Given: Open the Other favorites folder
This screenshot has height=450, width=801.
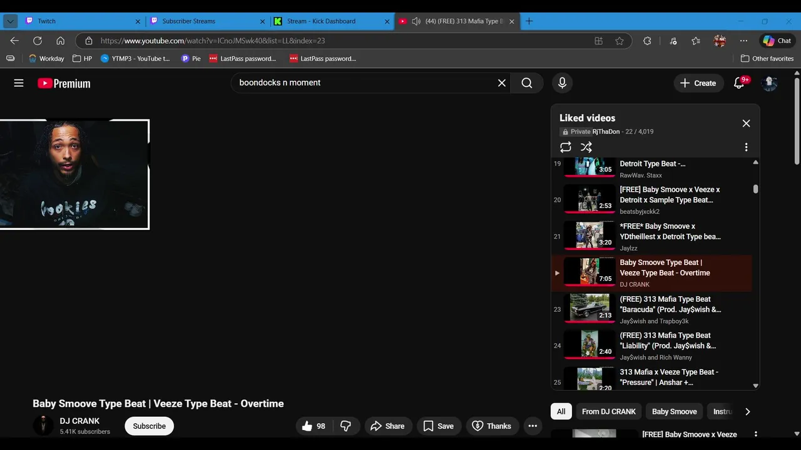Looking at the screenshot, I should (x=767, y=59).
